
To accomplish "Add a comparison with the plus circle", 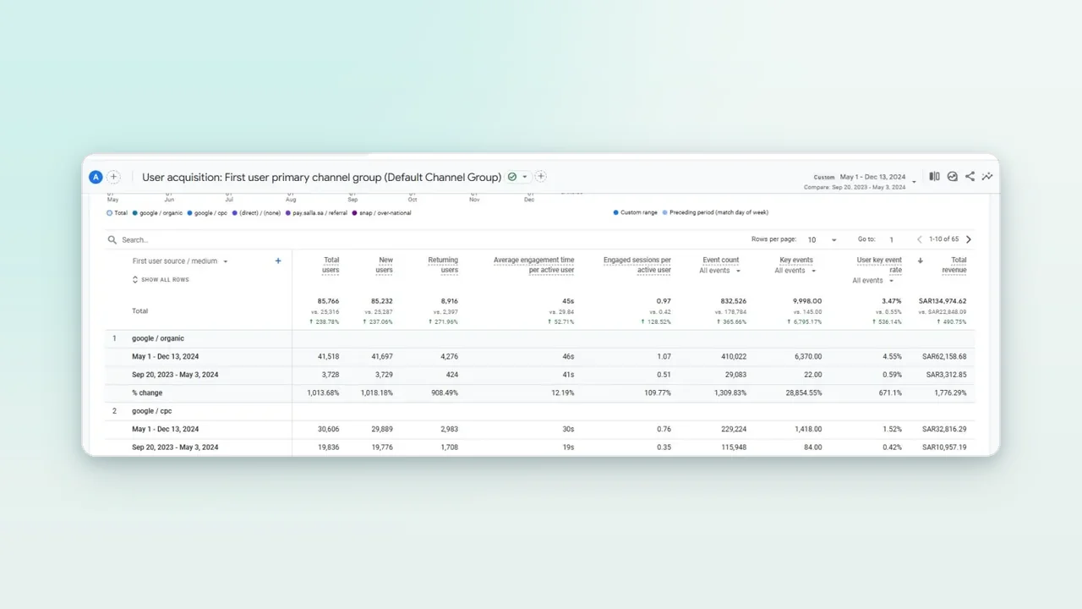I will (113, 177).
